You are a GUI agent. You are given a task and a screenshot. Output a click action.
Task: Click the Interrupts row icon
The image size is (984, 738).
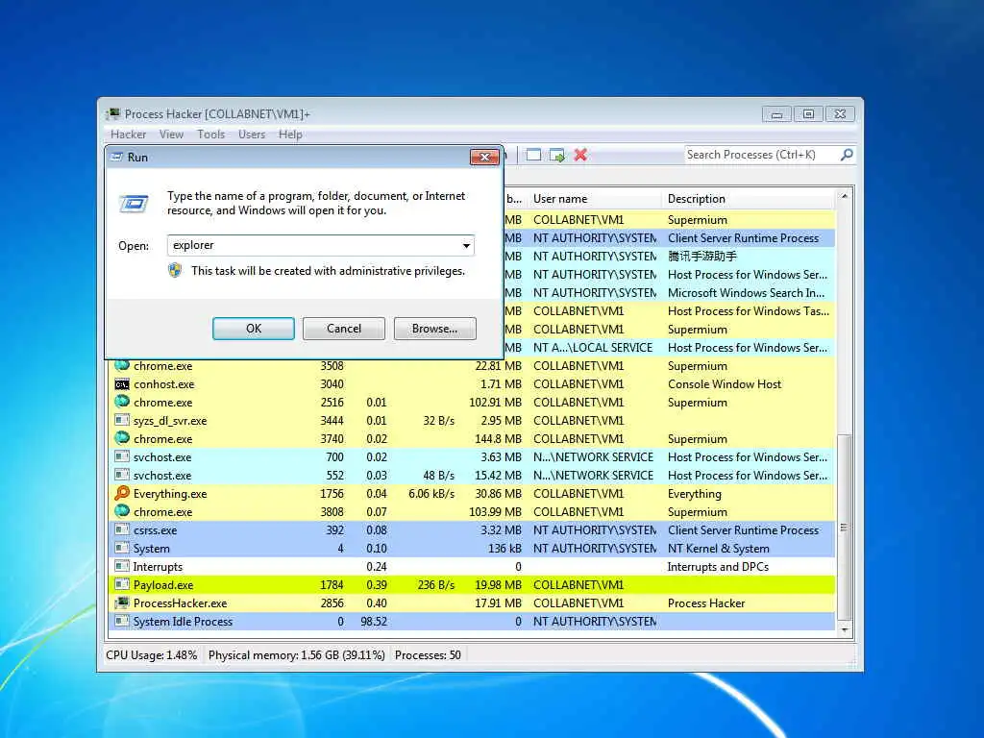pyautogui.click(x=122, y=565)
